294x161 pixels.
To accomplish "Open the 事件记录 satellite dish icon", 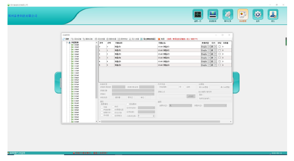I will (x=228, y=14).
